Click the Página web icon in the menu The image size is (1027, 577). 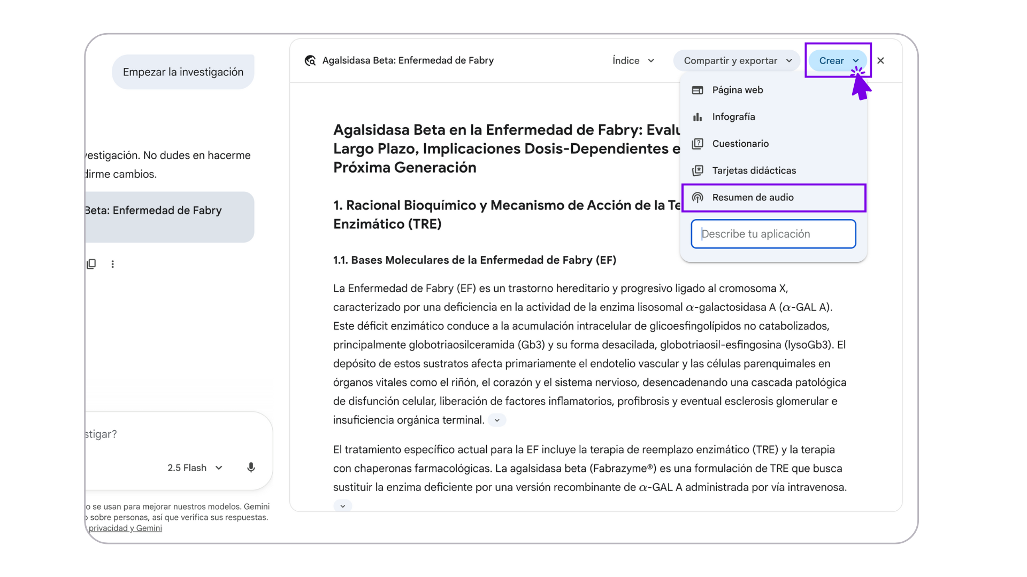[698, 90]
